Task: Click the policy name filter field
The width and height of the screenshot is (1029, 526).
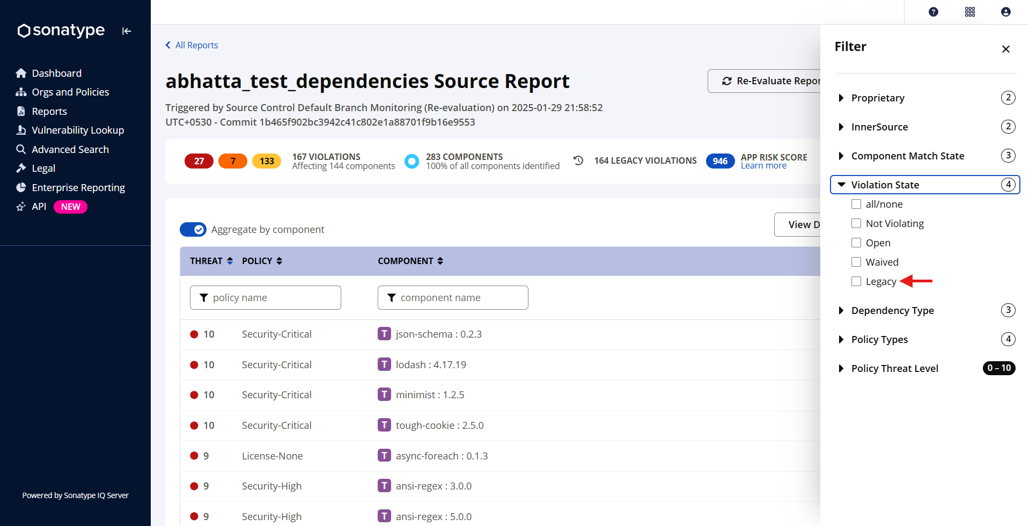Action: [x=266, y=298]
